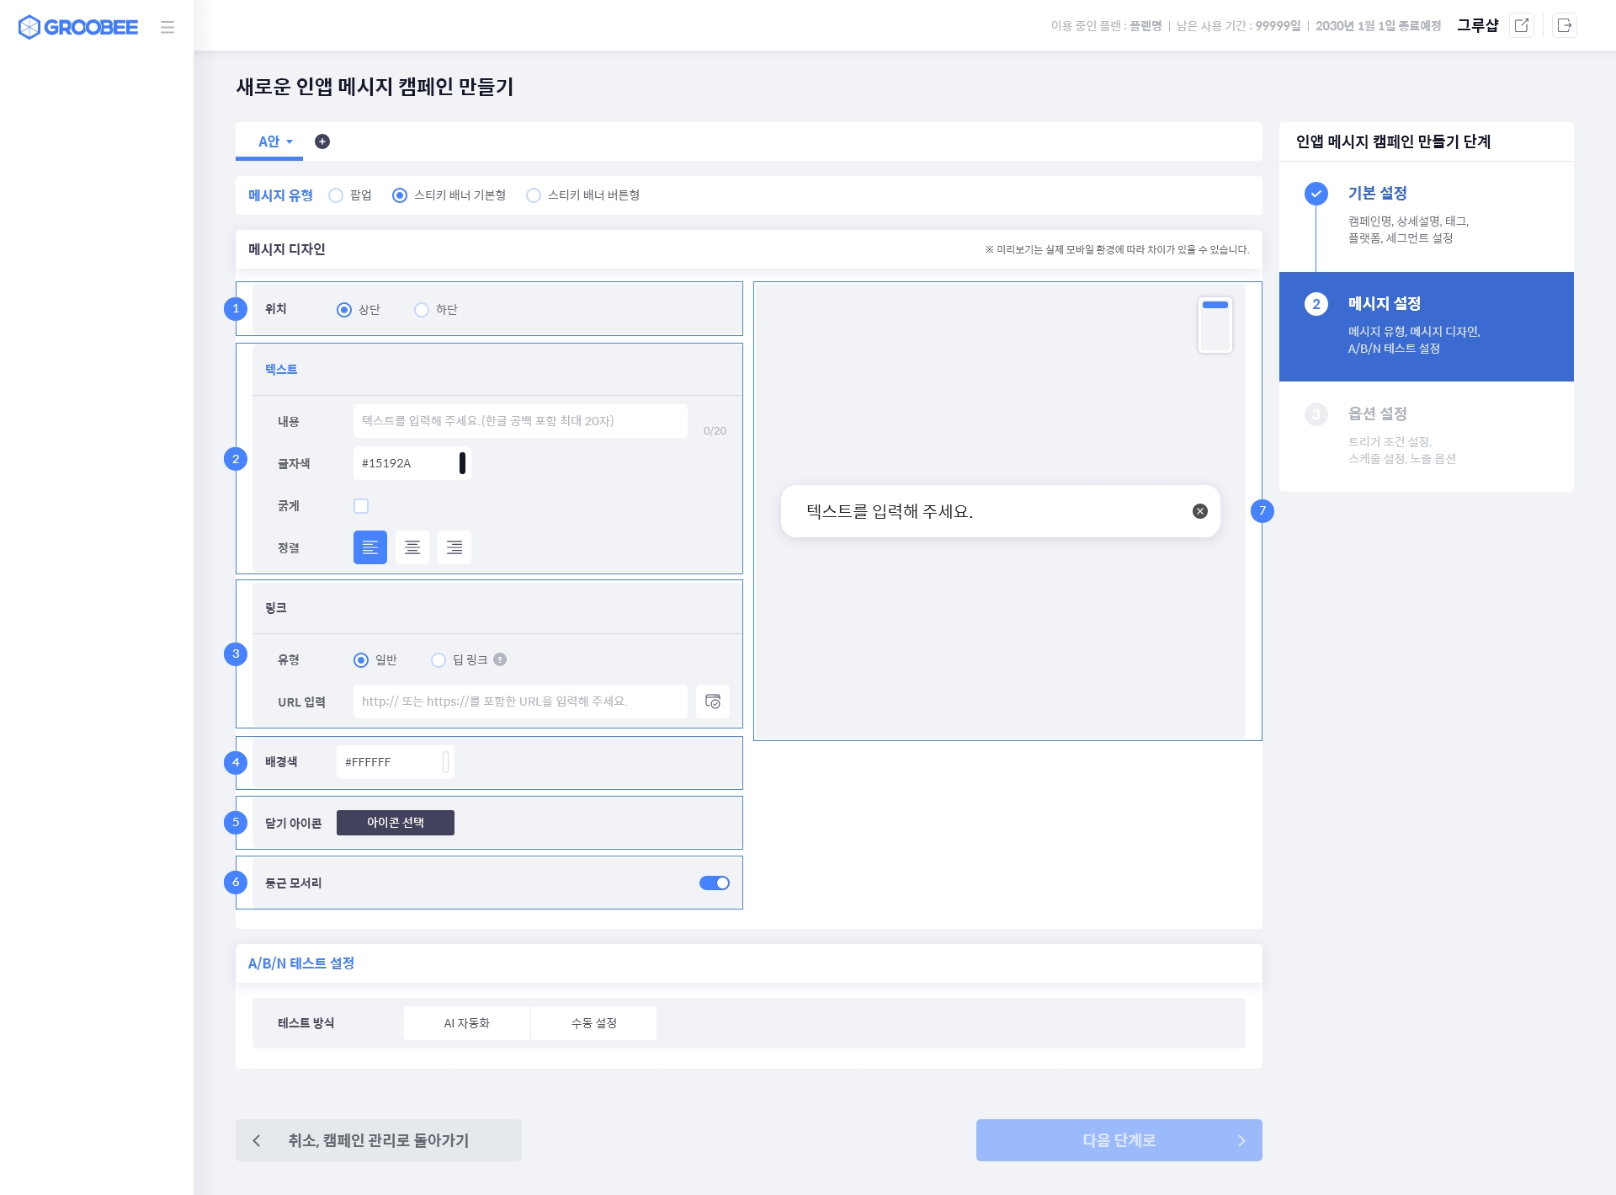
Task: Click the logout icon in the header
Action: click(1564, 25)
